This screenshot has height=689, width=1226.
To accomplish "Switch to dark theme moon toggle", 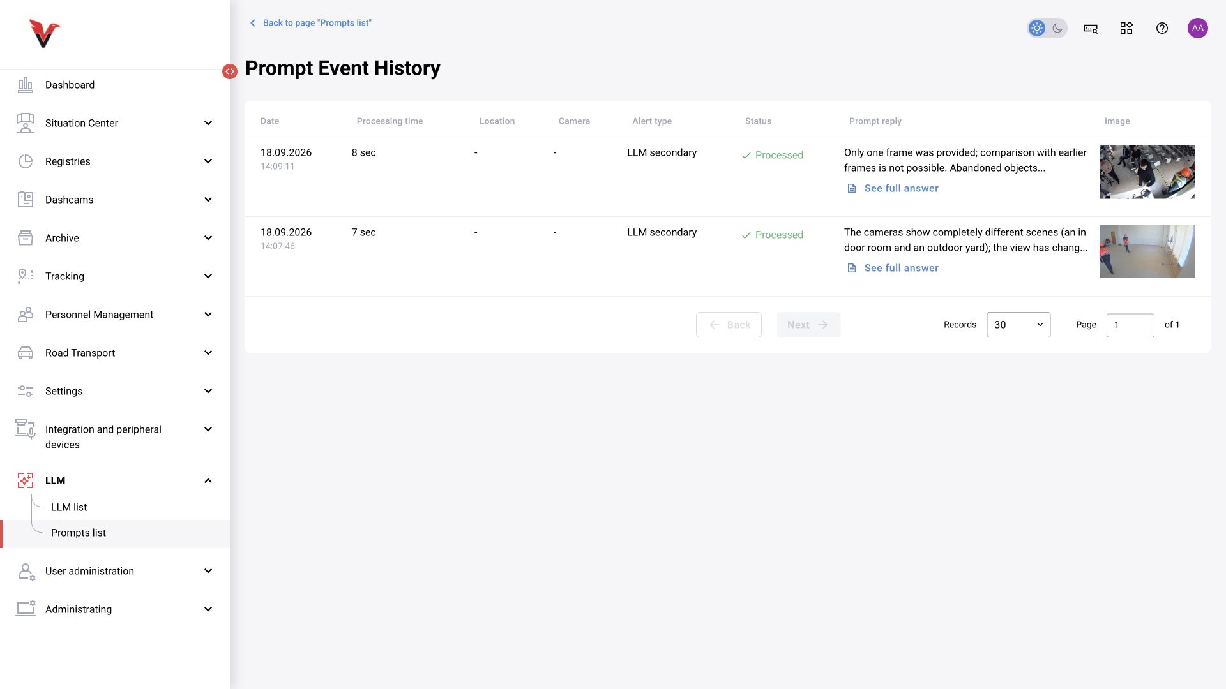I will pos(1057,28).
